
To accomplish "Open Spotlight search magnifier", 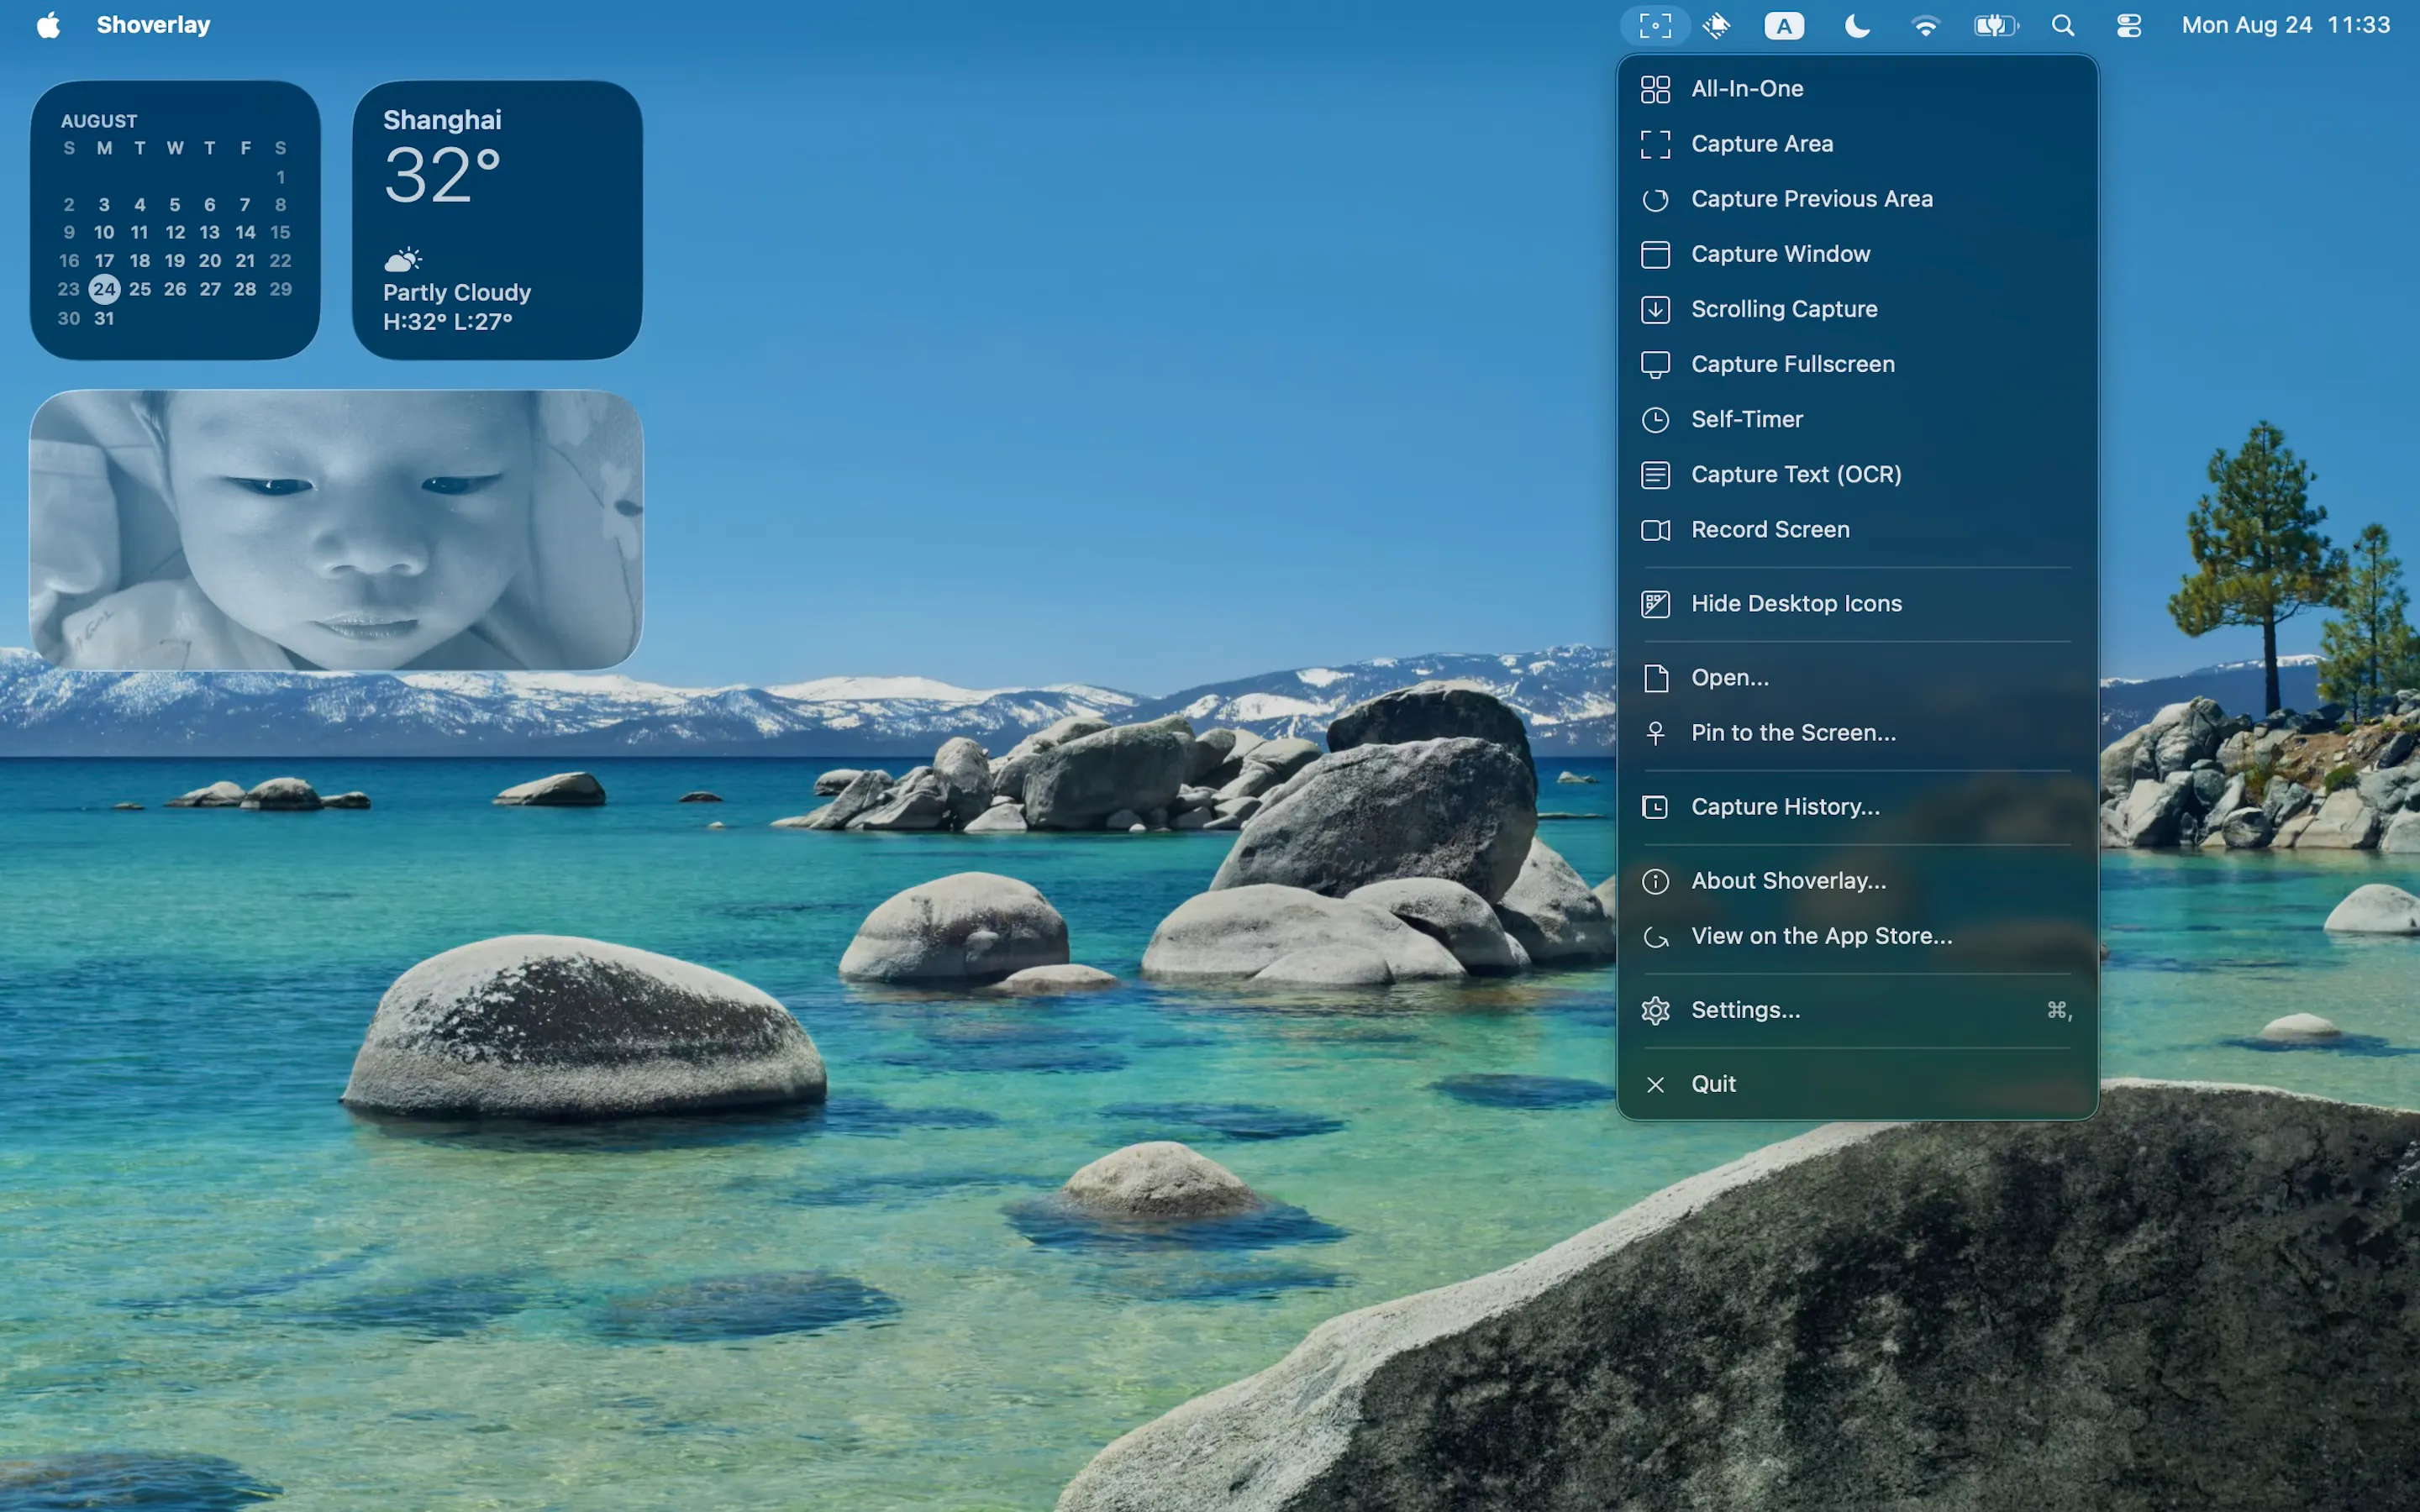I will (x=2063, y=25).
